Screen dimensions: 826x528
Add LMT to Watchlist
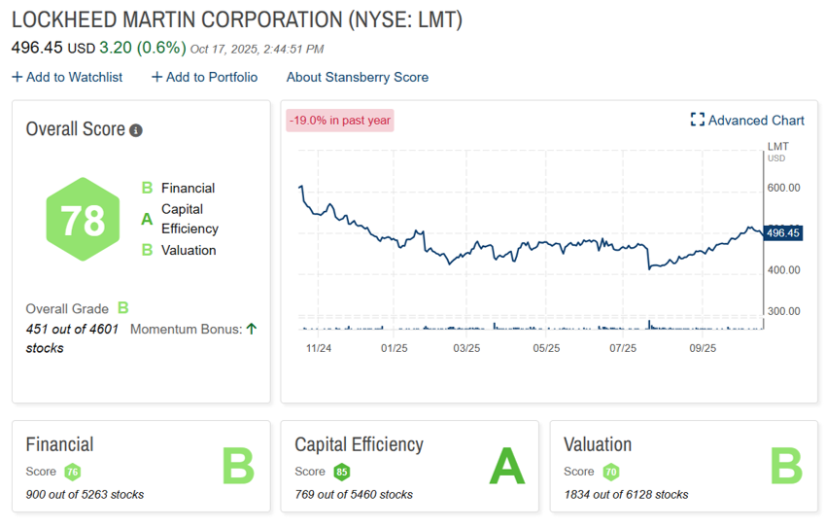(67, 77)
